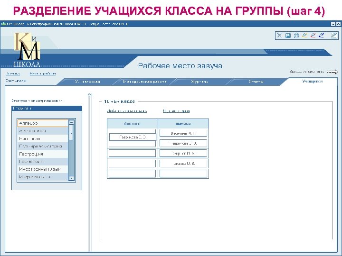Image resolution: width=342 pixels, height=256 pixels.
Task: Click the return to class list link
Action: [37, 101]
